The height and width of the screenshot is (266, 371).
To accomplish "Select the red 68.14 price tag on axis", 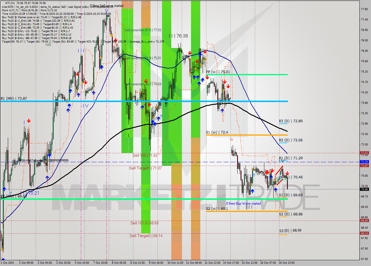I will point(364,233).
